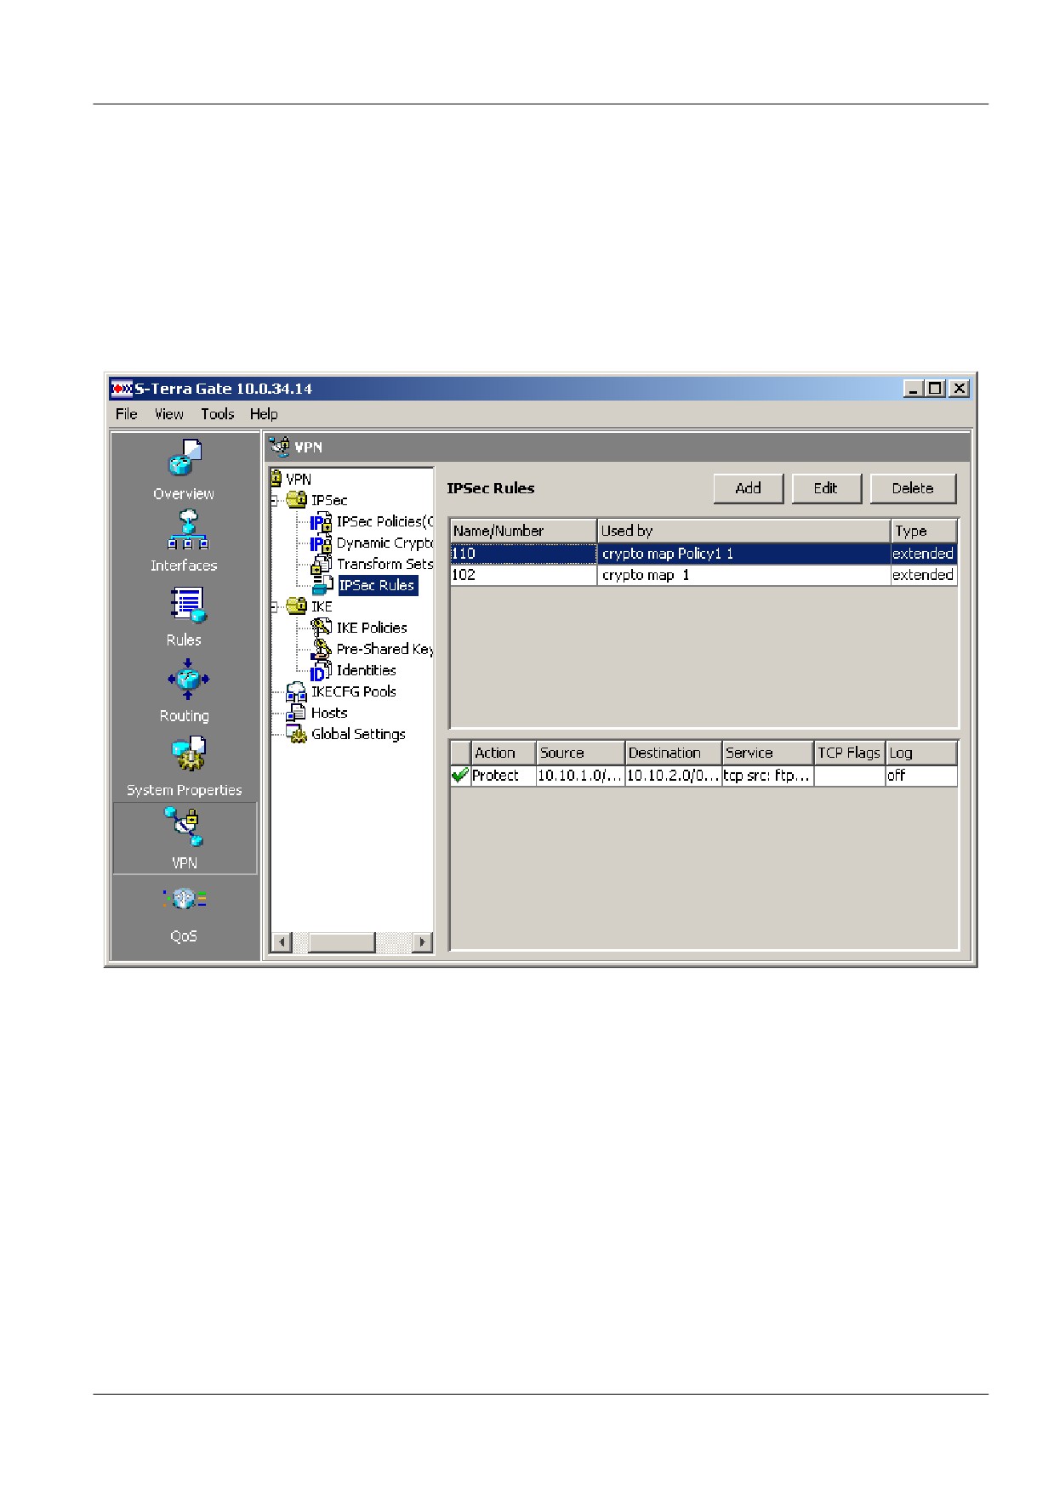
Task: Select rule 110 row
Action: [704, 554]
